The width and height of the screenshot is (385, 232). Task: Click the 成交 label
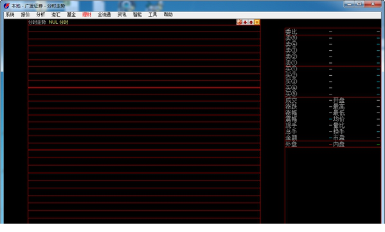(291, 100)
